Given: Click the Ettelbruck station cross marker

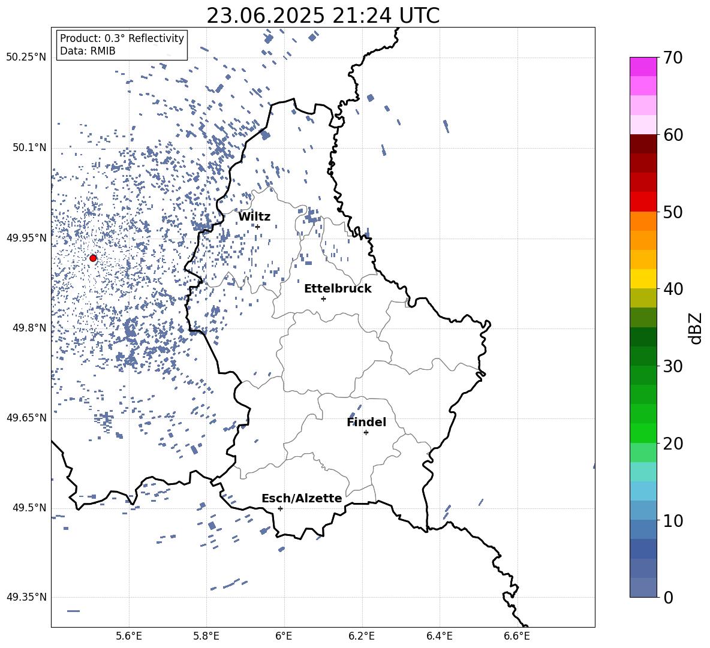Looking at the screenshot, I should pyautogui.click(x=323, y=299).
